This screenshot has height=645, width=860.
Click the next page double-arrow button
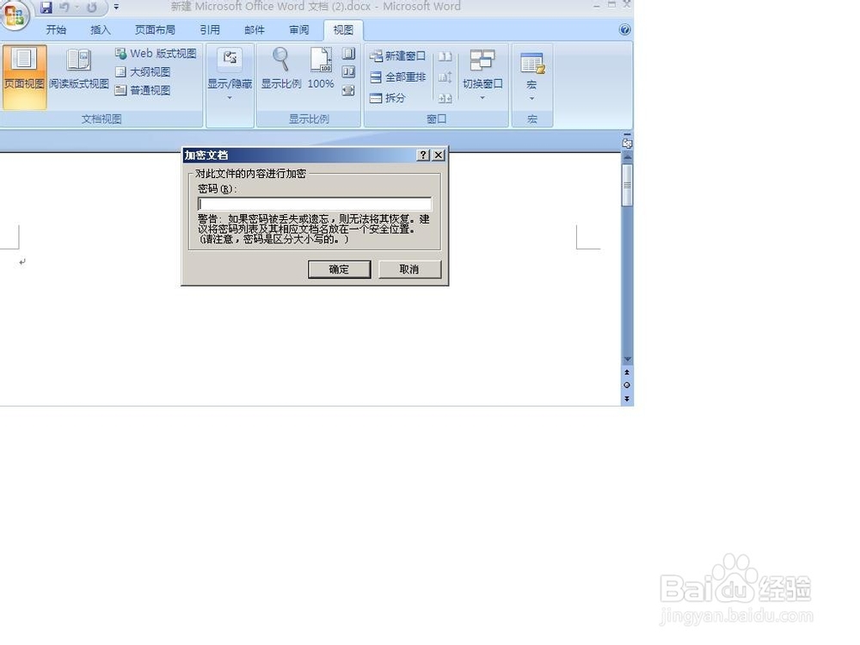pos(627,399)
